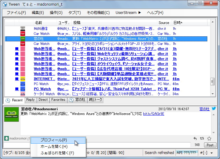The width and height of the screenshot is (220, 159).
Task: Click detail pane scroll down arrow
Action: point(214,133)
